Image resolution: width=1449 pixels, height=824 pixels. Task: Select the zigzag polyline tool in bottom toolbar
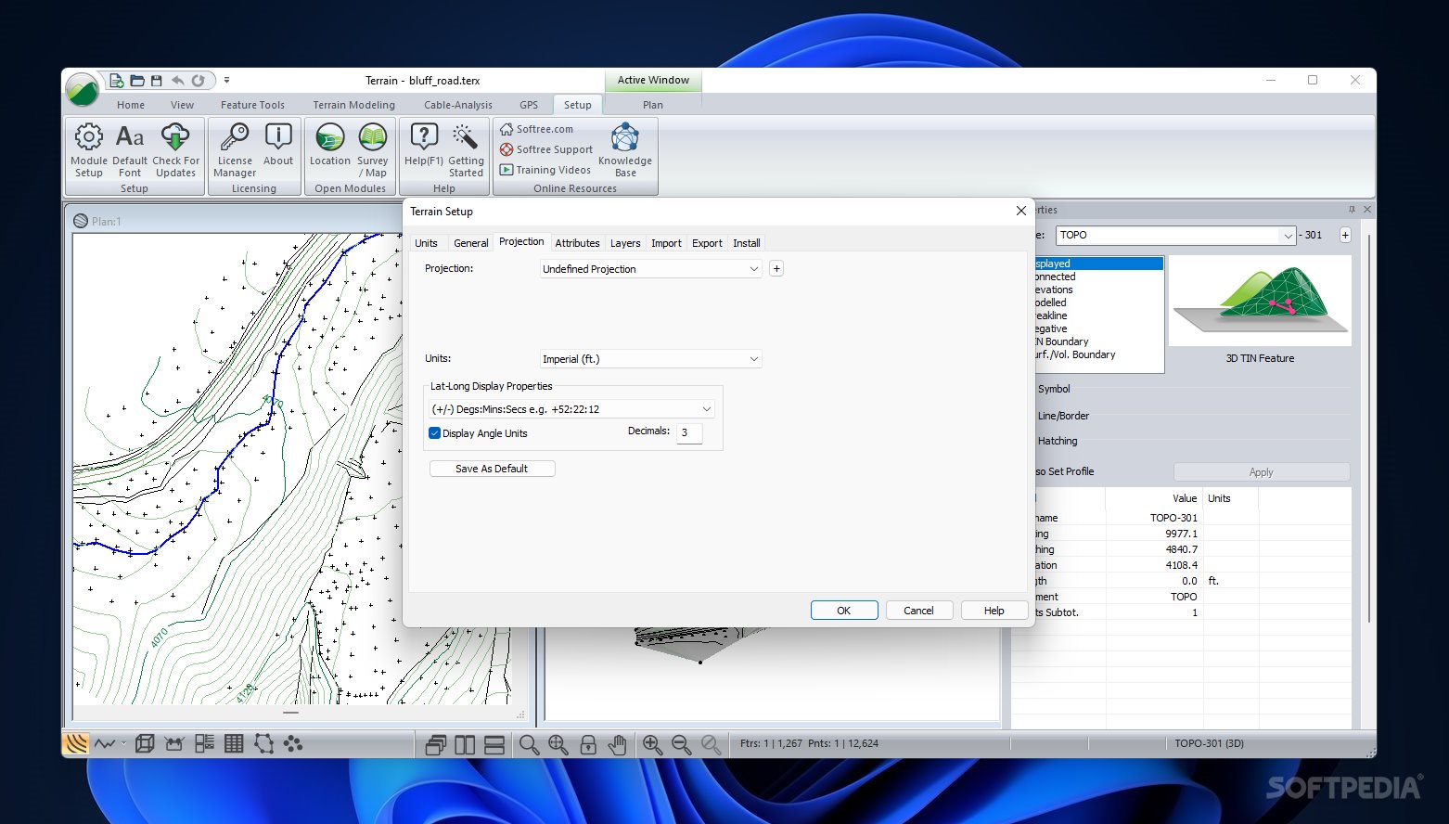[x=105, y=743]
